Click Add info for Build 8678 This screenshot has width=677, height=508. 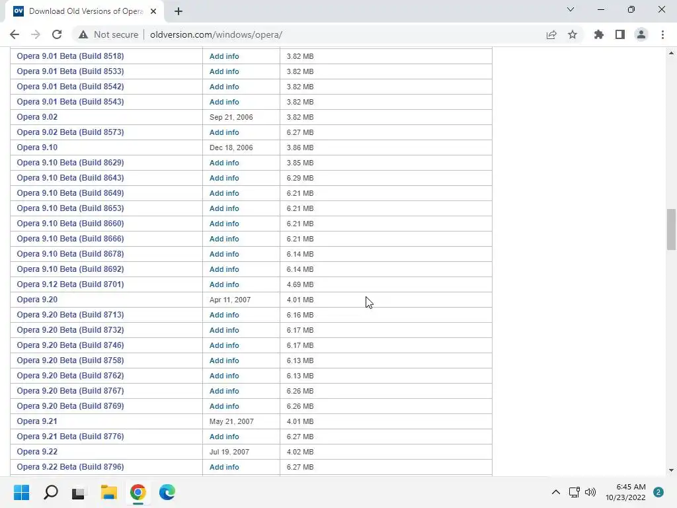pyautogui.click(x=224, y=254)
